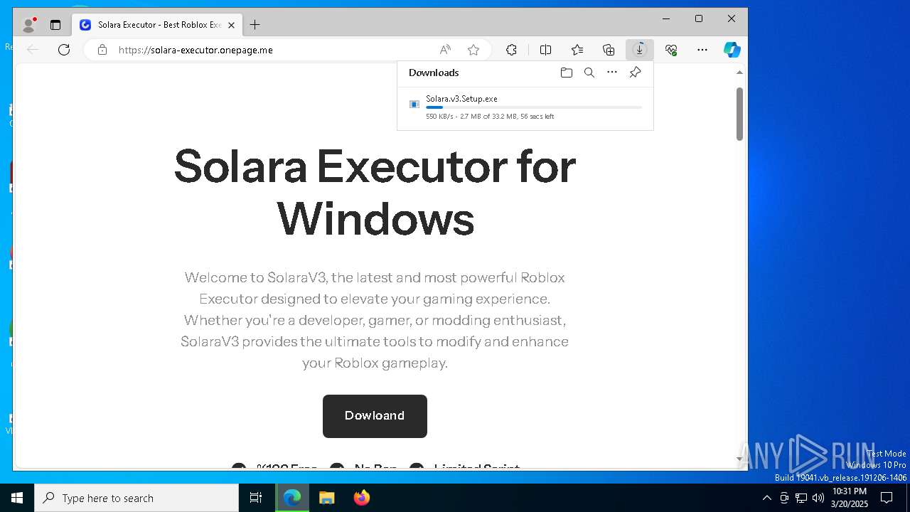Open the downloads folder
This screenshot has width=910, height=512.
click(x=567, y=73)
